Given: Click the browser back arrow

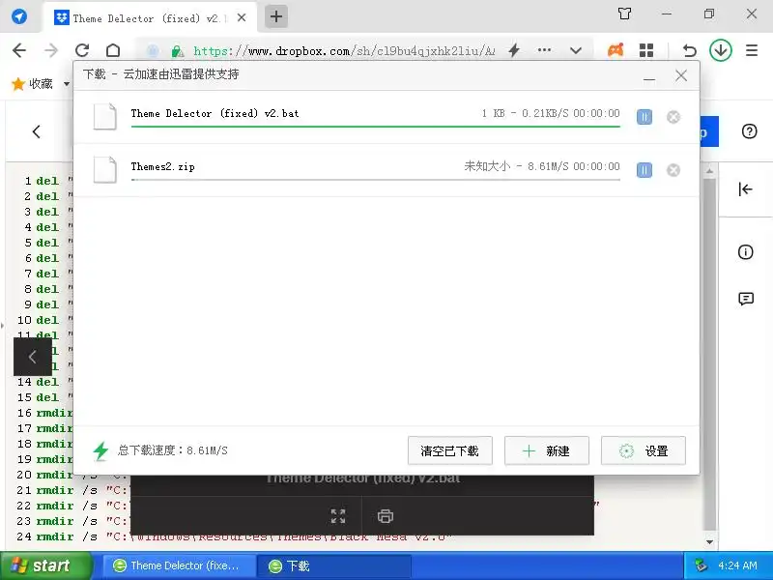Looking at the screenshot, I should point(19,50).
